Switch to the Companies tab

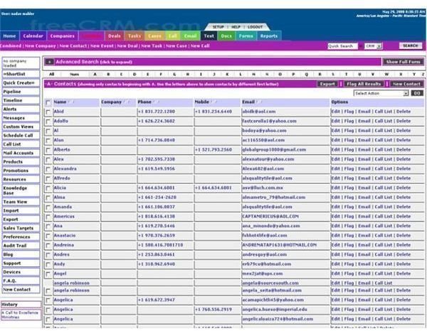[63, 36]
